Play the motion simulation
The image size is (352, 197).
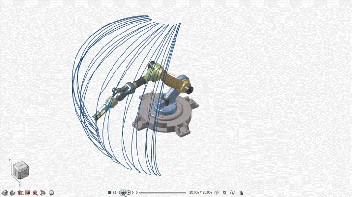coord(129,193)
